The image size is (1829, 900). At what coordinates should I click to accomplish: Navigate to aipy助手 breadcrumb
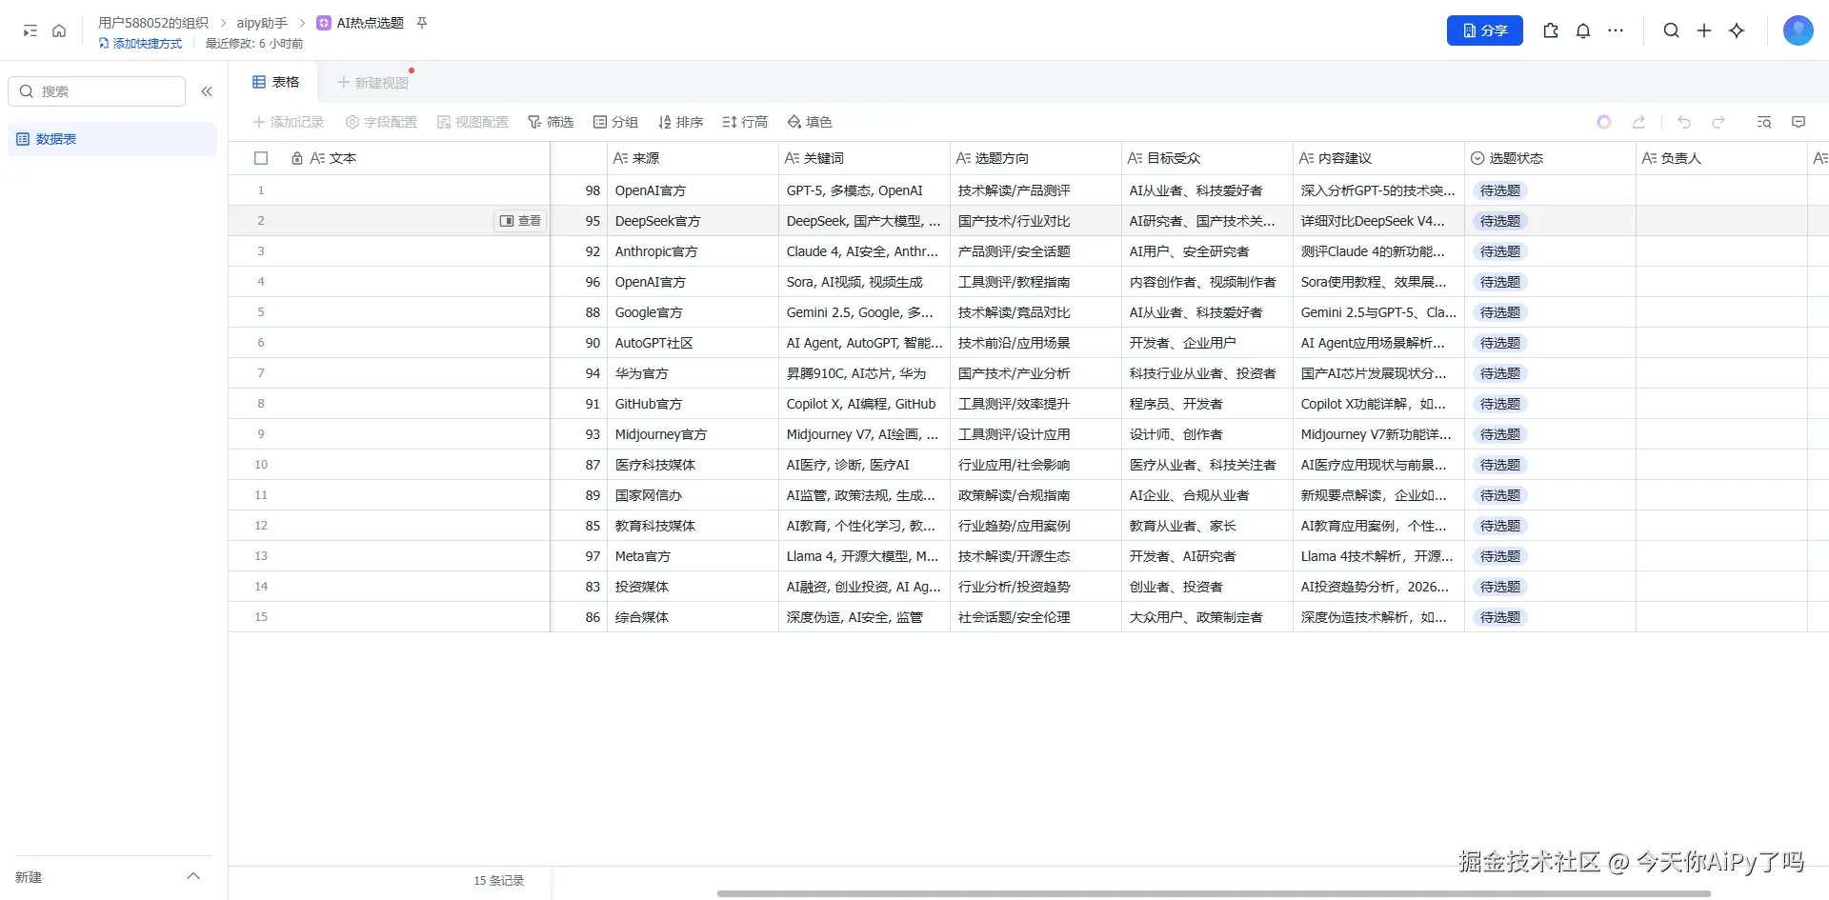click(x=262, y=23)
